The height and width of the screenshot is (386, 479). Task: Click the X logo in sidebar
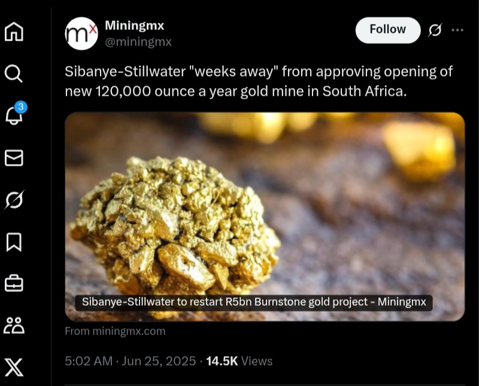tap(14, 367)
